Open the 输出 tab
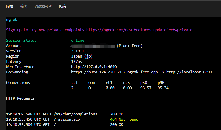 (x=24, y=6)
